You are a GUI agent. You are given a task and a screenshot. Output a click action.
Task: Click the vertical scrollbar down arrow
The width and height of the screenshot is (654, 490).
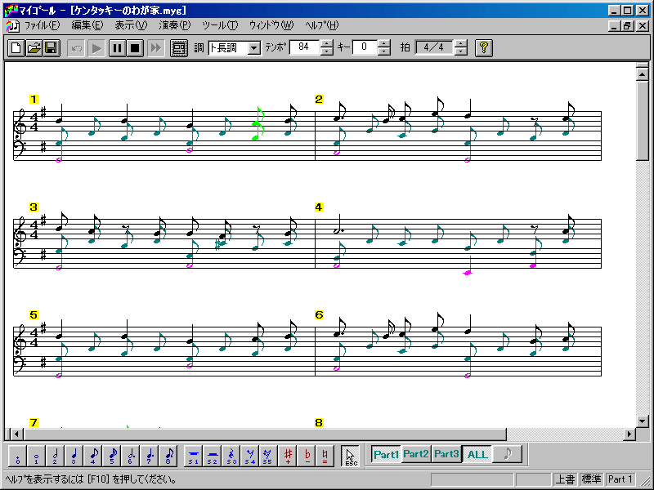click(x=643, y=421)
